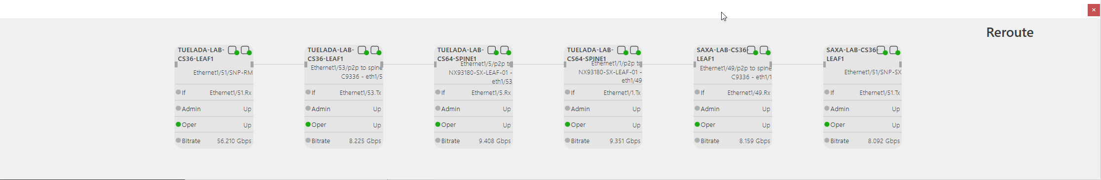The height and width of the screenshot is (180, 1101).
Task: Click first status icon on Ethernet1/1 SPINE1 node
Action: tap(622, 50)
